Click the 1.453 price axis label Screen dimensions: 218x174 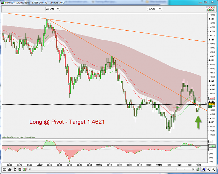[211, 122]
